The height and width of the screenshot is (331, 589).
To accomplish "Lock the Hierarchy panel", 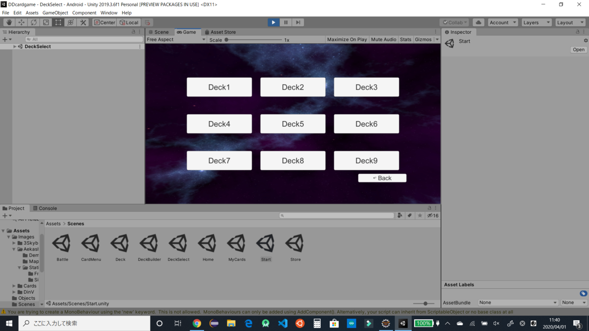I will pyautogui.click(x=134, y=32).
